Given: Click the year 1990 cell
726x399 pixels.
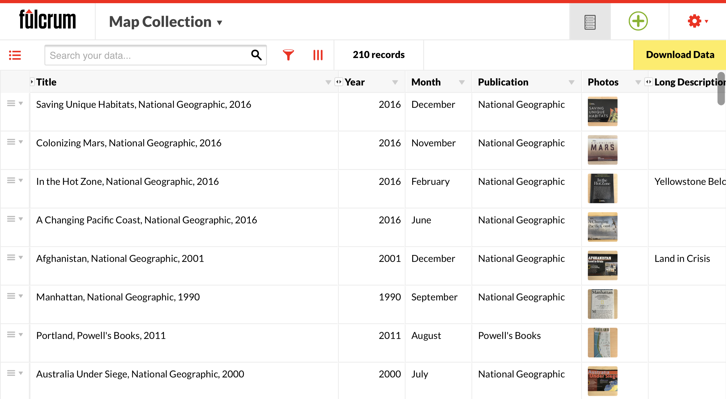Looking at the screenshot, I should [x=390, y=297].
